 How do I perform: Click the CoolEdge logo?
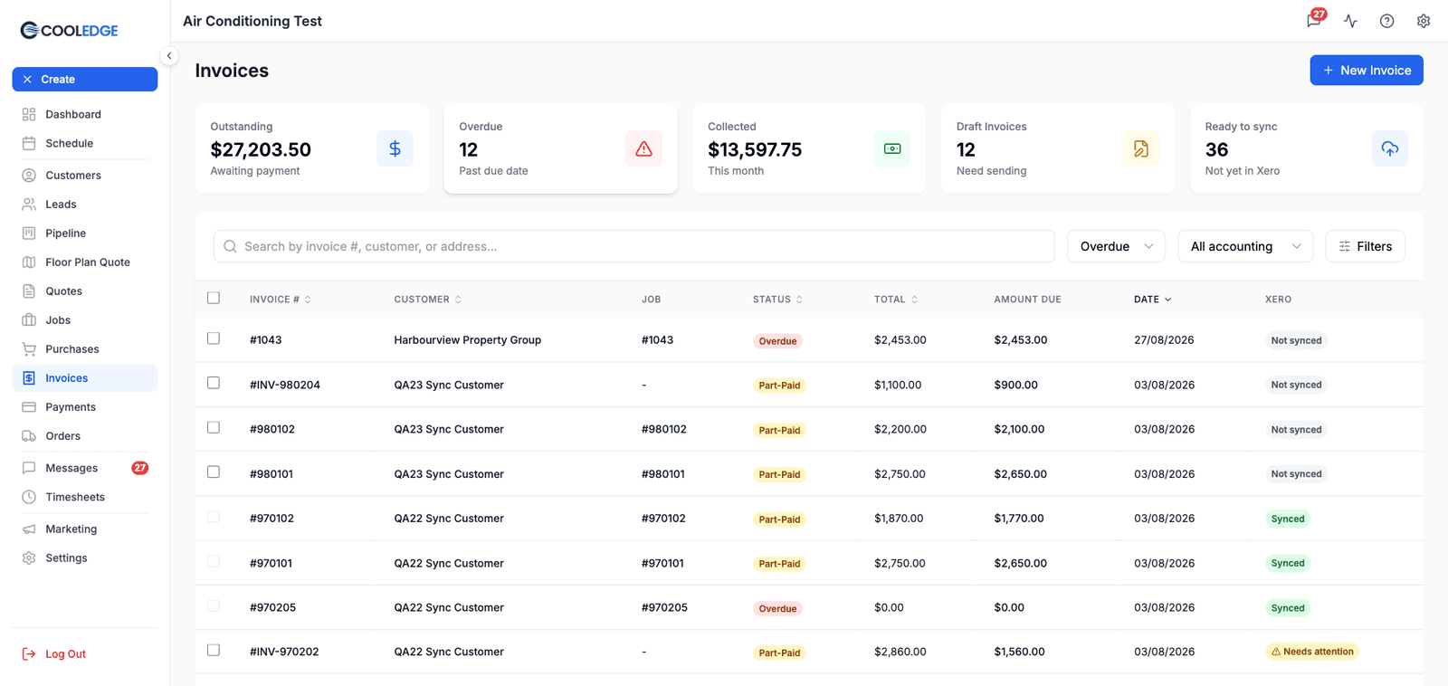70,31
